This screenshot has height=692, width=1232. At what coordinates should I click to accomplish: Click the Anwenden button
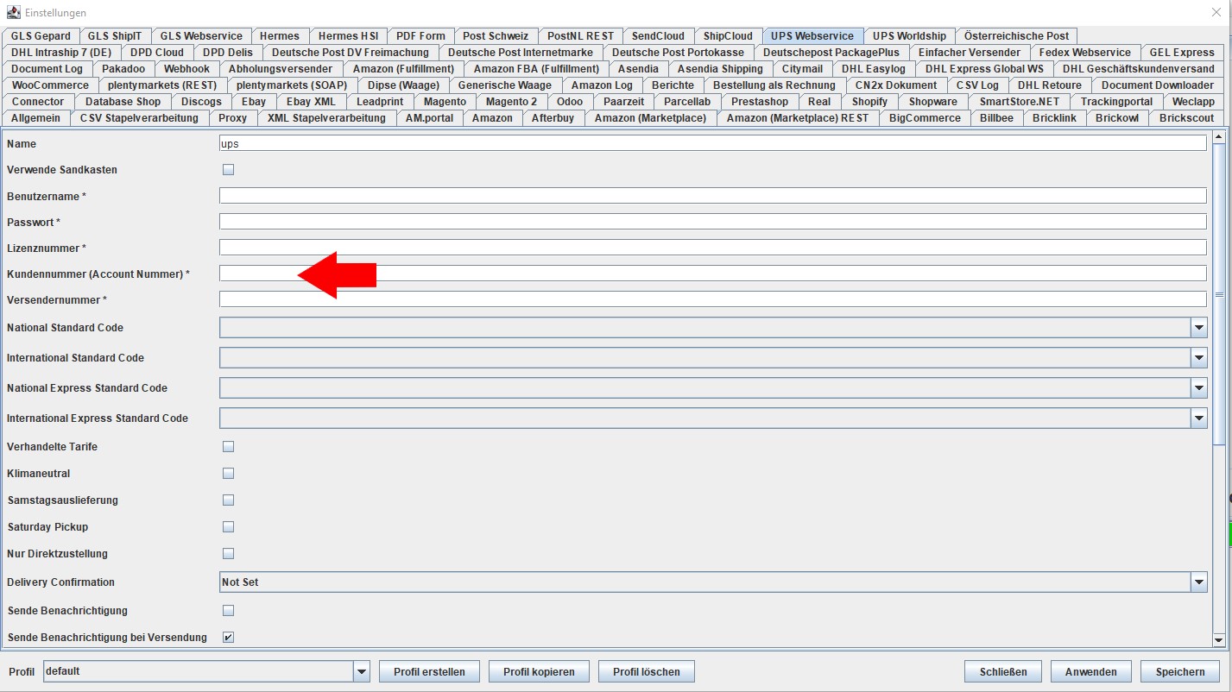1091,672
